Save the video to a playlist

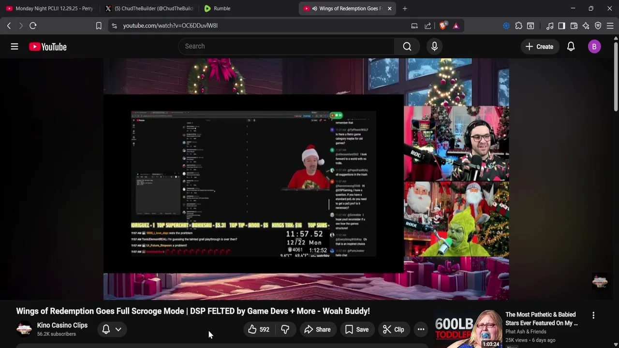(357, 330)
